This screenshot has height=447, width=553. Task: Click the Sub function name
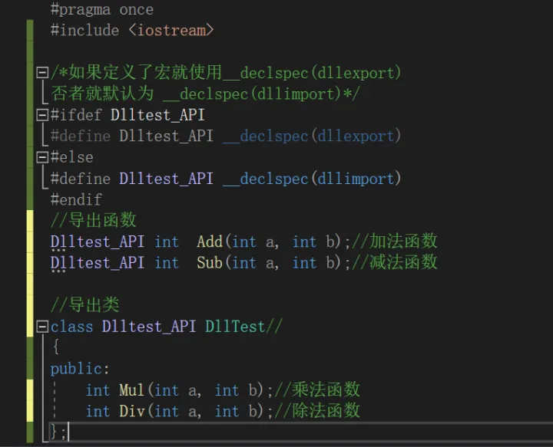[x=210, y=263]
